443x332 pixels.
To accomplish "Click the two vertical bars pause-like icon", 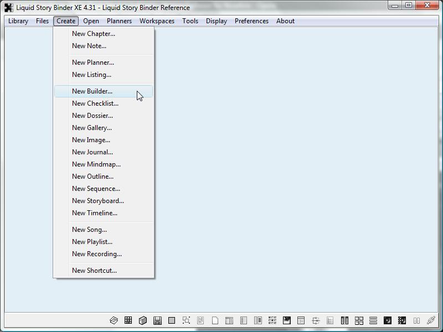I will pos(416,320).
